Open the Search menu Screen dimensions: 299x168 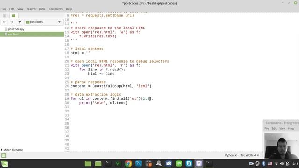point(31,9)
